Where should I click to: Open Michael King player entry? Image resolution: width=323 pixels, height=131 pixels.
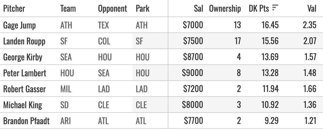point(23,105)
